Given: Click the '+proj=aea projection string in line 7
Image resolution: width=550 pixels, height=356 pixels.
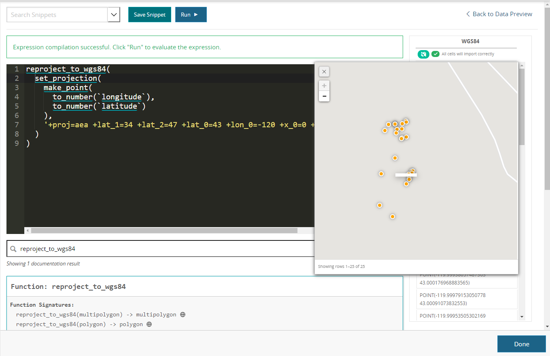Looking at the screenshot, I should pyautogui.click(x=179, y=125).
